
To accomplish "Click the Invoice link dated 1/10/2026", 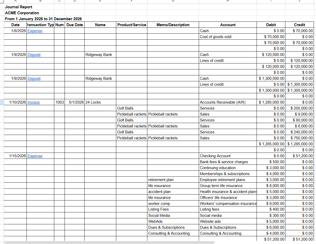I will 33,102.
